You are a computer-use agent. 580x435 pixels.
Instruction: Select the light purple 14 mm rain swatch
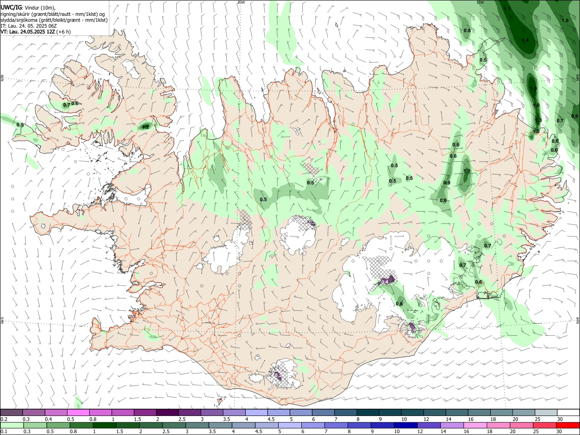tap(451, 425)
